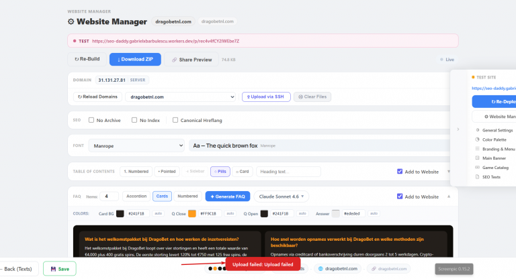The image size is (516, 279).
Task: Click the dragobetnl.com chip in header
Action: 173,21
